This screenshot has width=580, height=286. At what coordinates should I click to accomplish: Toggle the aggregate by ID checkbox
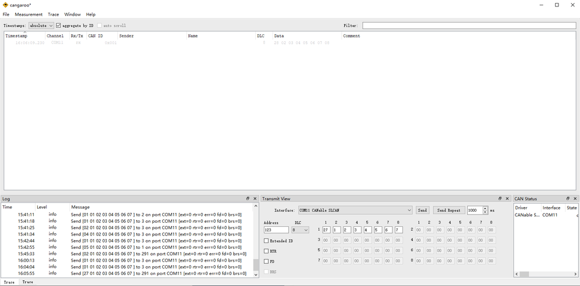pyautogui.click(x=59, y=26)
